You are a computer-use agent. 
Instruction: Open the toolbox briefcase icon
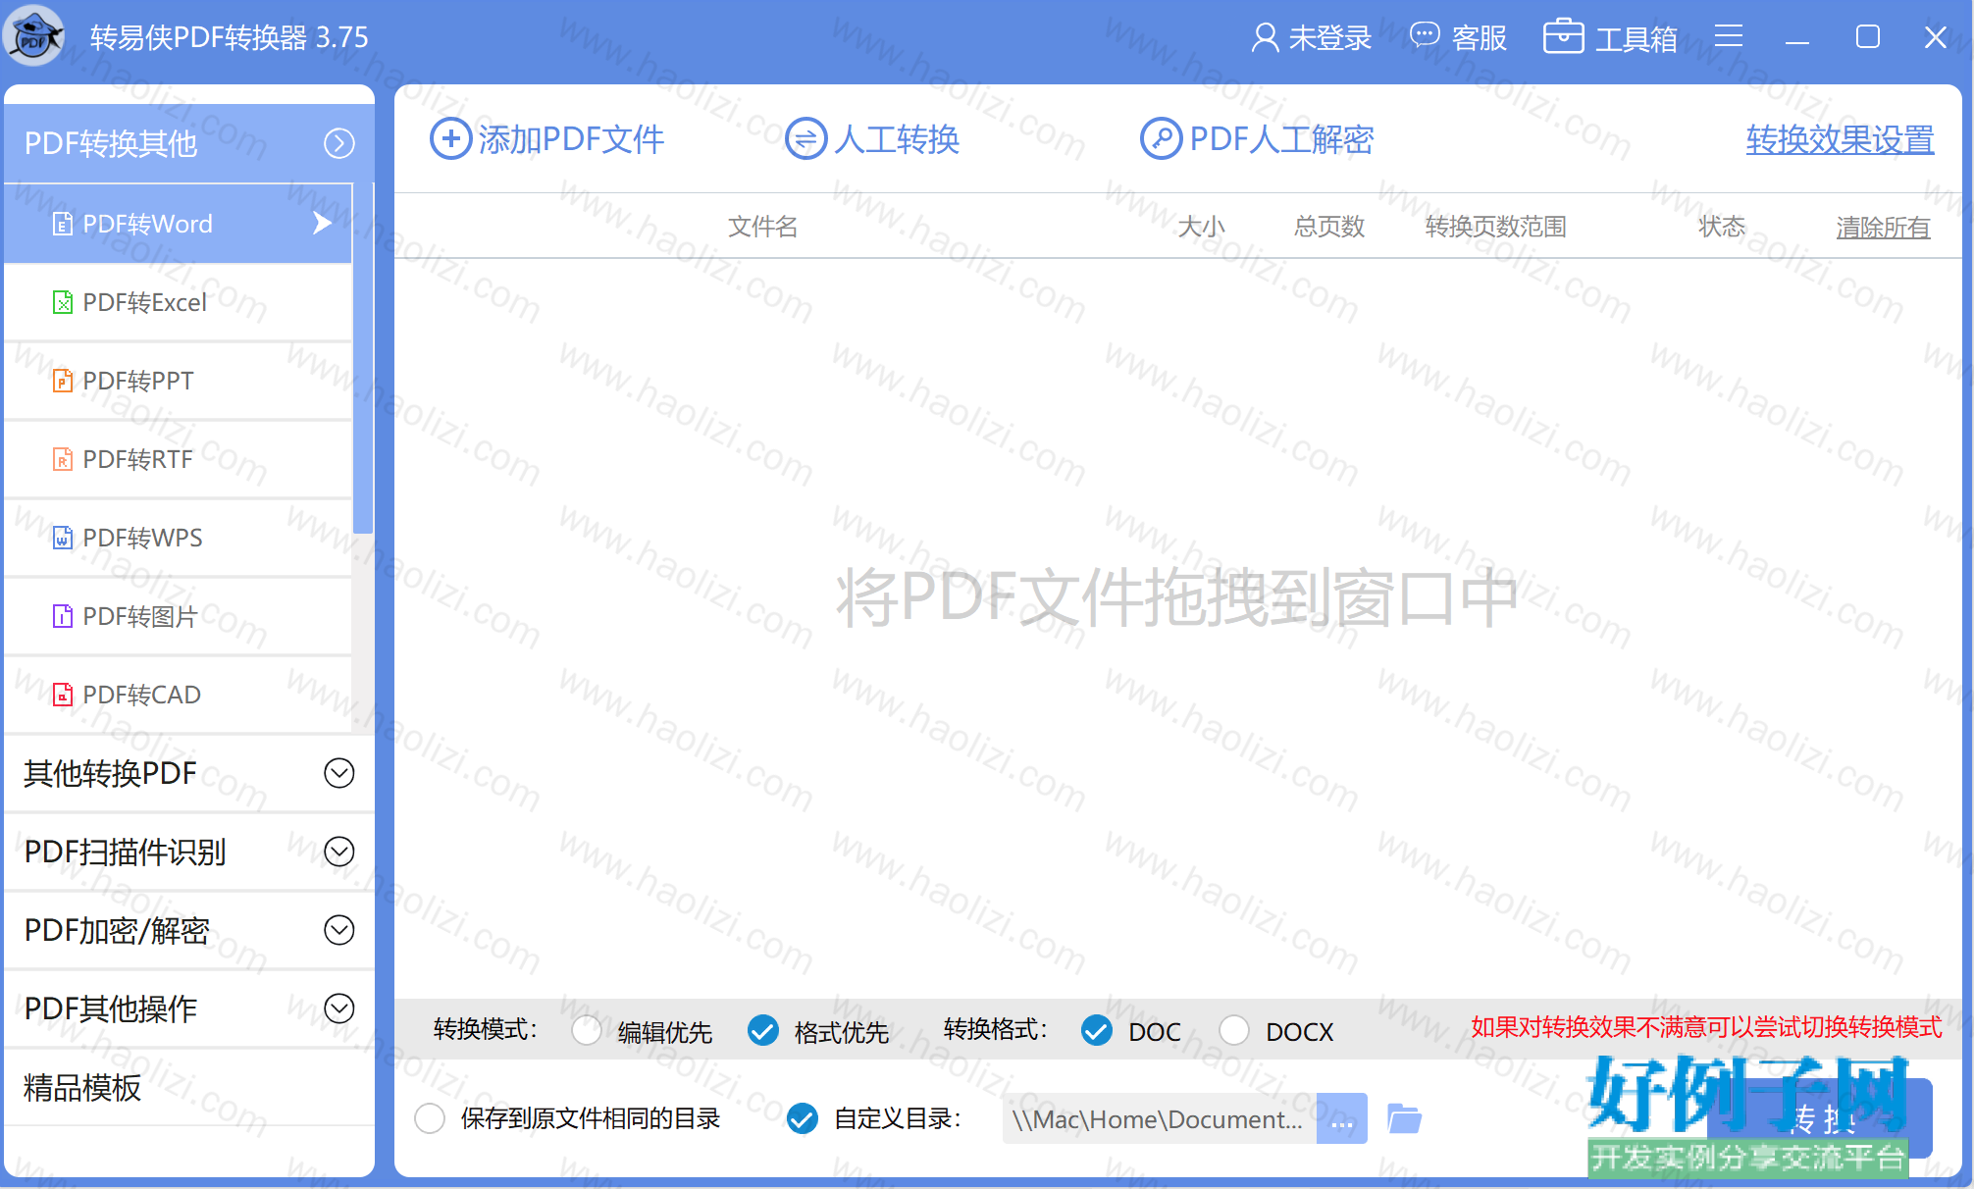point(1563,36)
